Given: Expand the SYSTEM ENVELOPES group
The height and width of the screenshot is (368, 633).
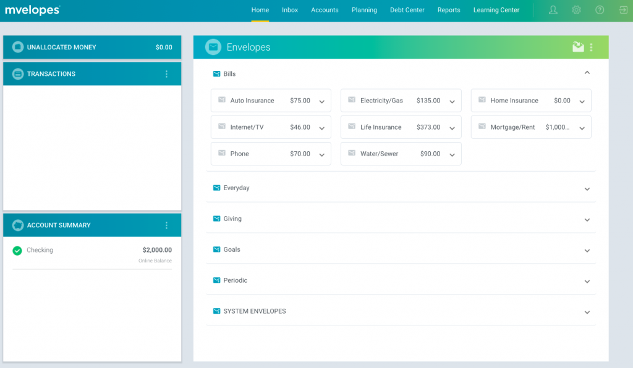Looking at the screenshot, I should pyautogui.click(x=587, y=312).
